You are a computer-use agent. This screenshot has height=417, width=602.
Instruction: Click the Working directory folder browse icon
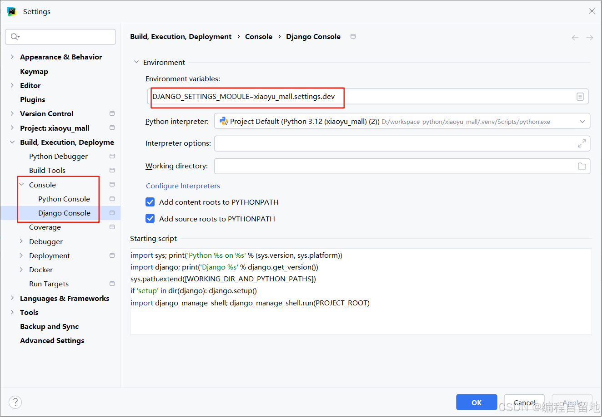(x=582, y=166)
